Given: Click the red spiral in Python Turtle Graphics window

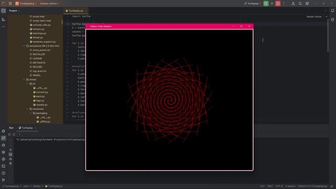Looking at the screenshot, I should point(170,100).
